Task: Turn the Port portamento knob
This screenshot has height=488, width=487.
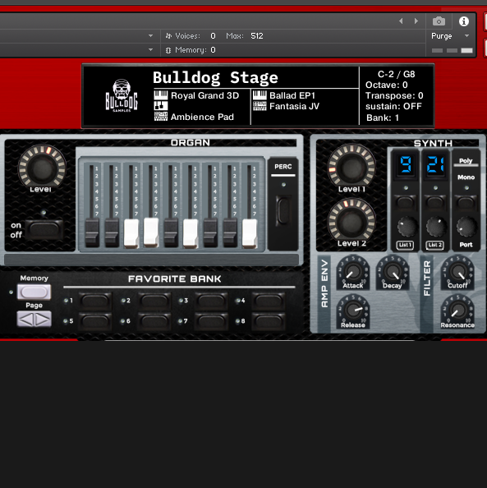Action: [466, 227]
